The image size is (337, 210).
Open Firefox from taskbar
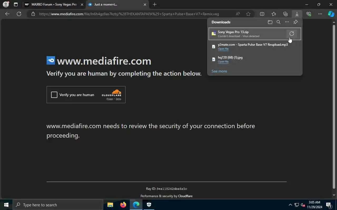123,205
